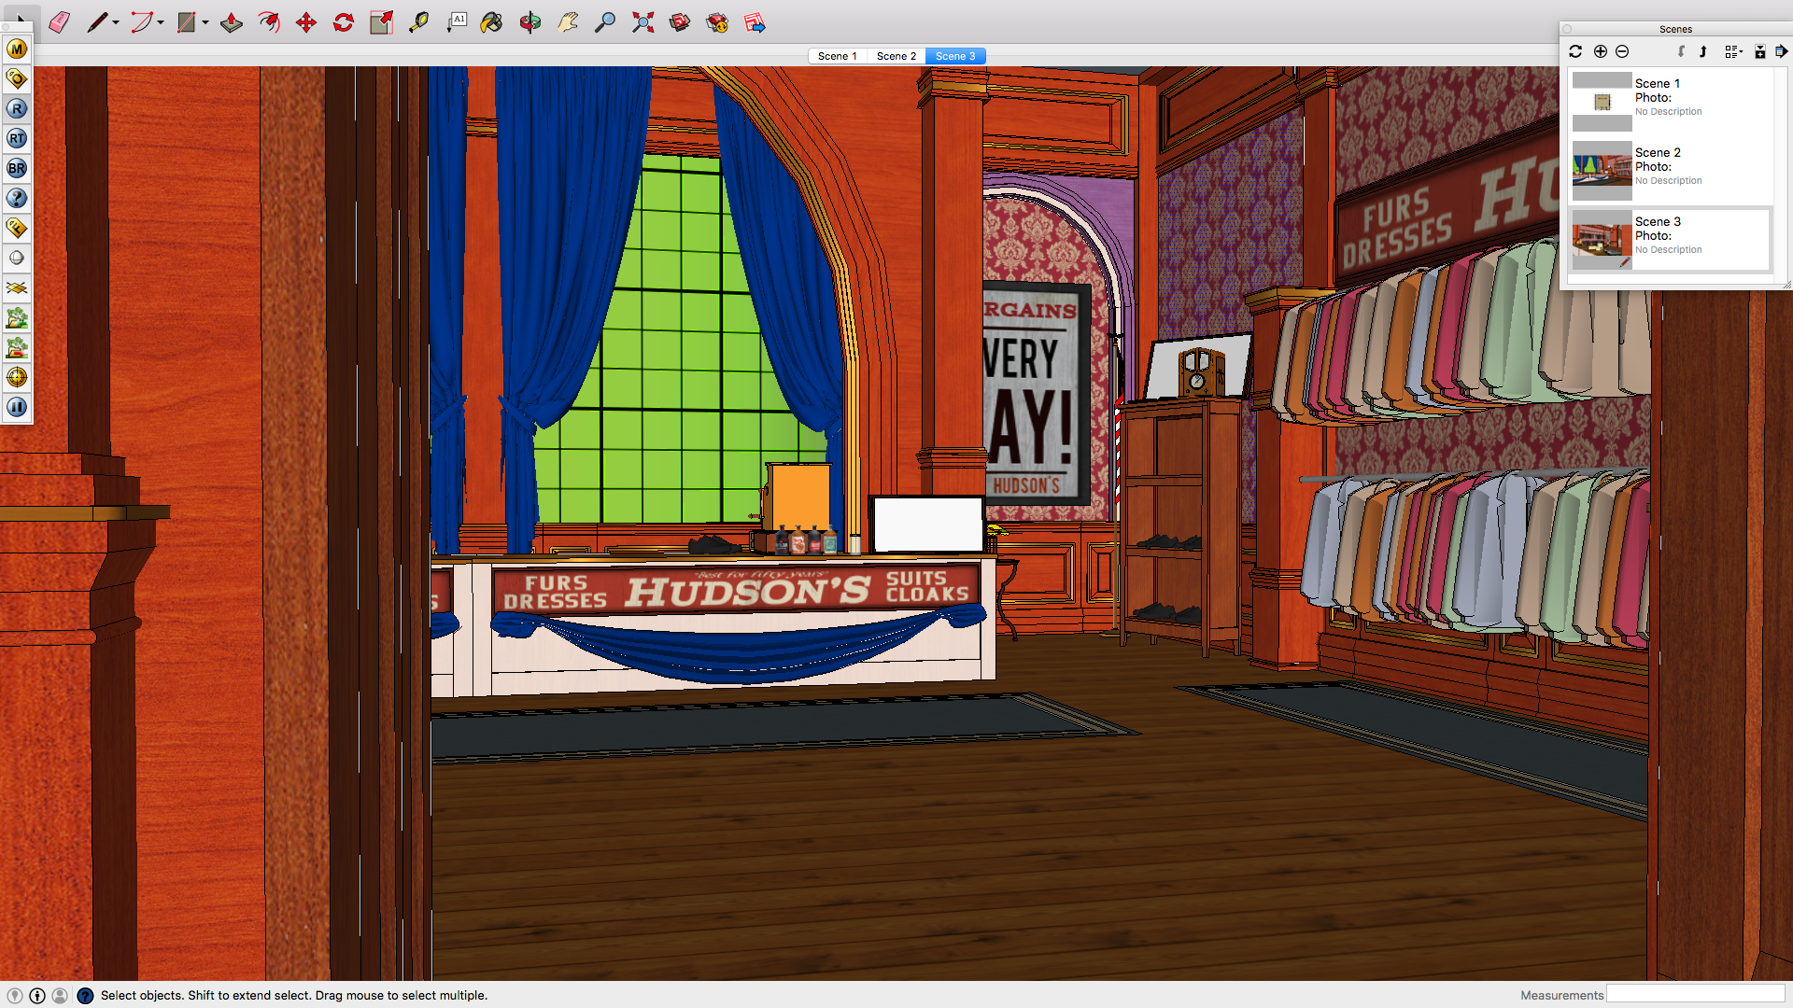The width and height of the screenshot is (1793, 1008).
Task: Click the question mark help plugin button
Action: point(17,198)
